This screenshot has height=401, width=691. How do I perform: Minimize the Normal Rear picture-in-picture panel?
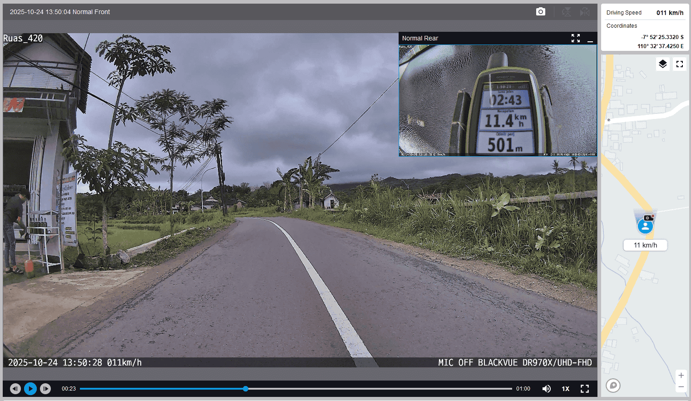pyautogui.click(x=590, y=39)
